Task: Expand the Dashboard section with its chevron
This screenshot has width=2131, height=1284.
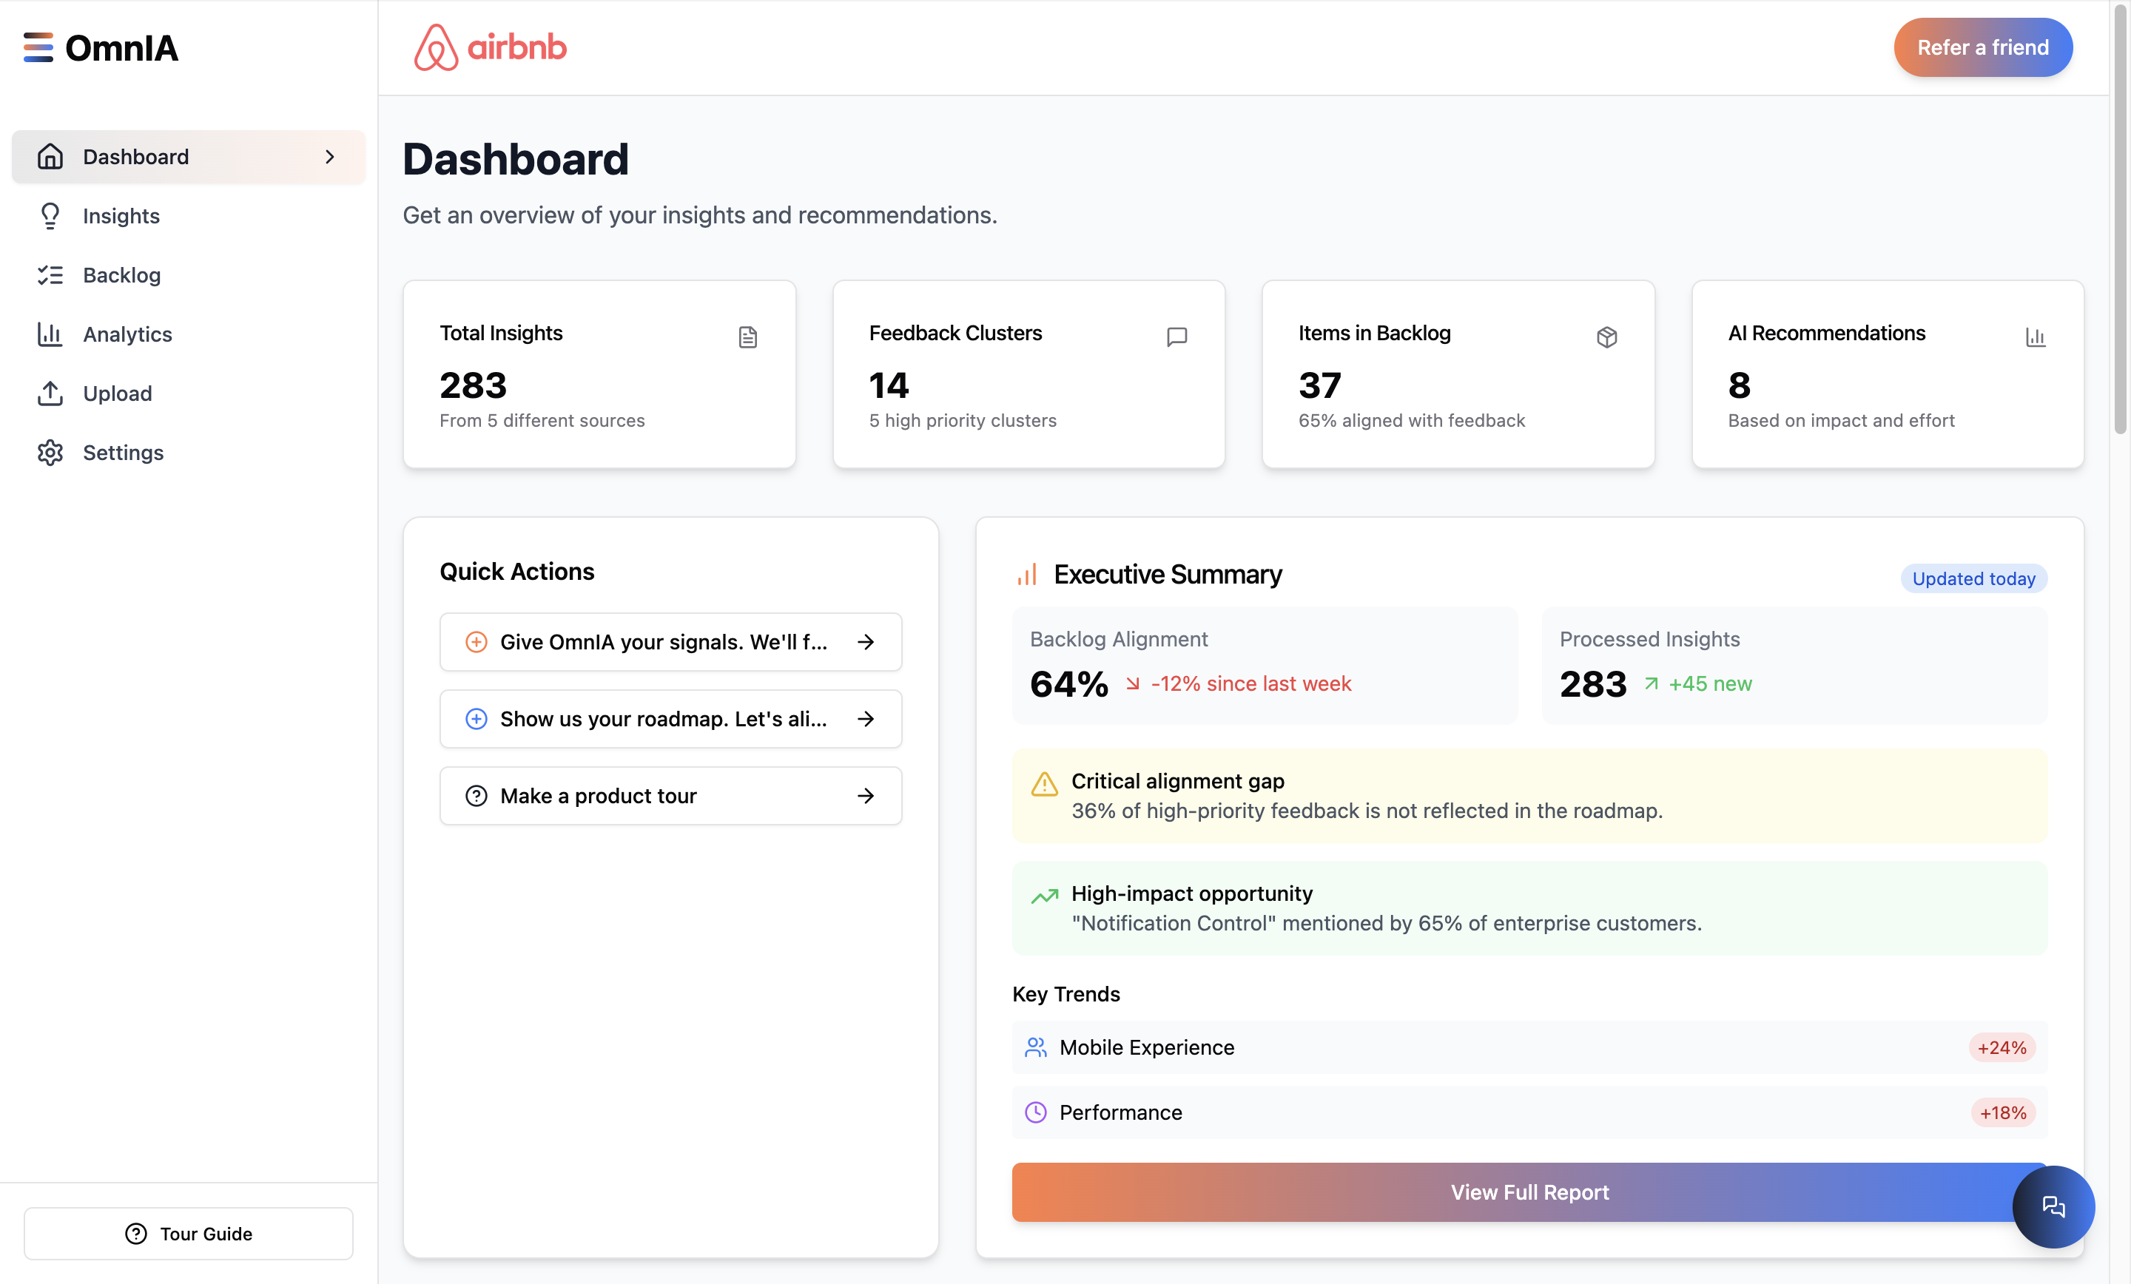Action: tap(330, 158)
